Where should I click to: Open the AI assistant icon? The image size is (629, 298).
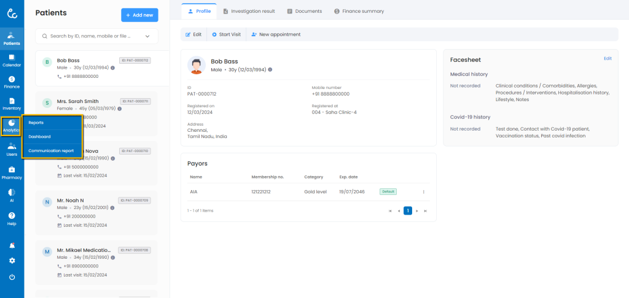coord(12,194)
